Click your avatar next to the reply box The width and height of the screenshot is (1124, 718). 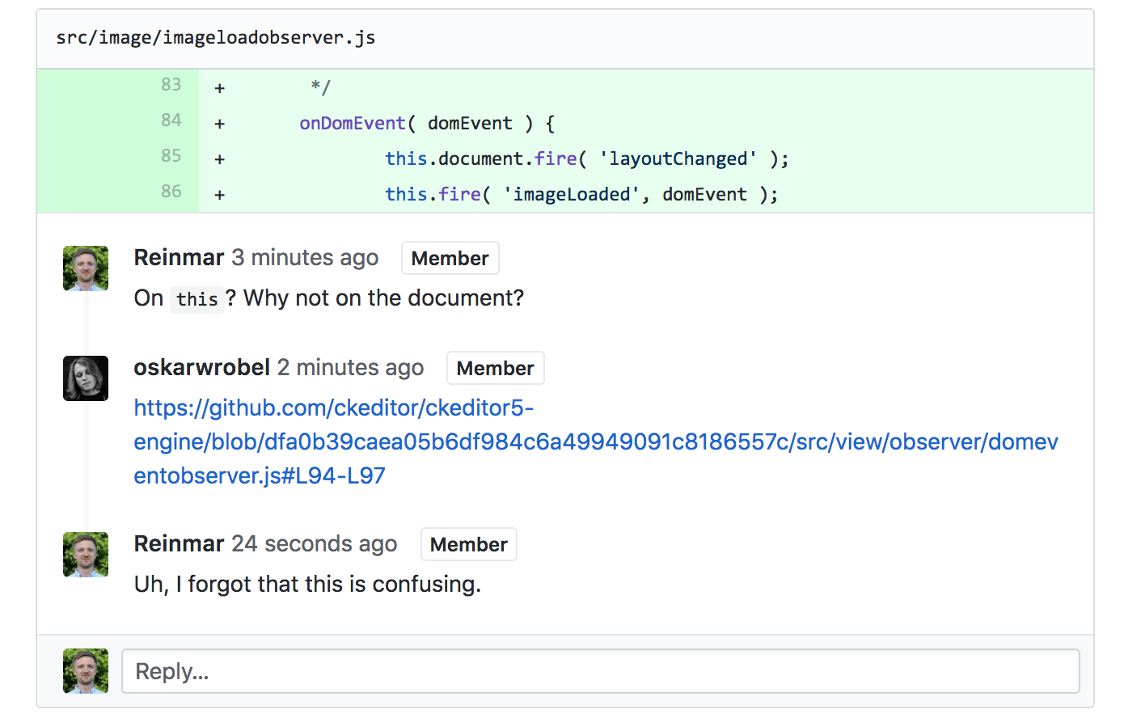click(85, 671)
